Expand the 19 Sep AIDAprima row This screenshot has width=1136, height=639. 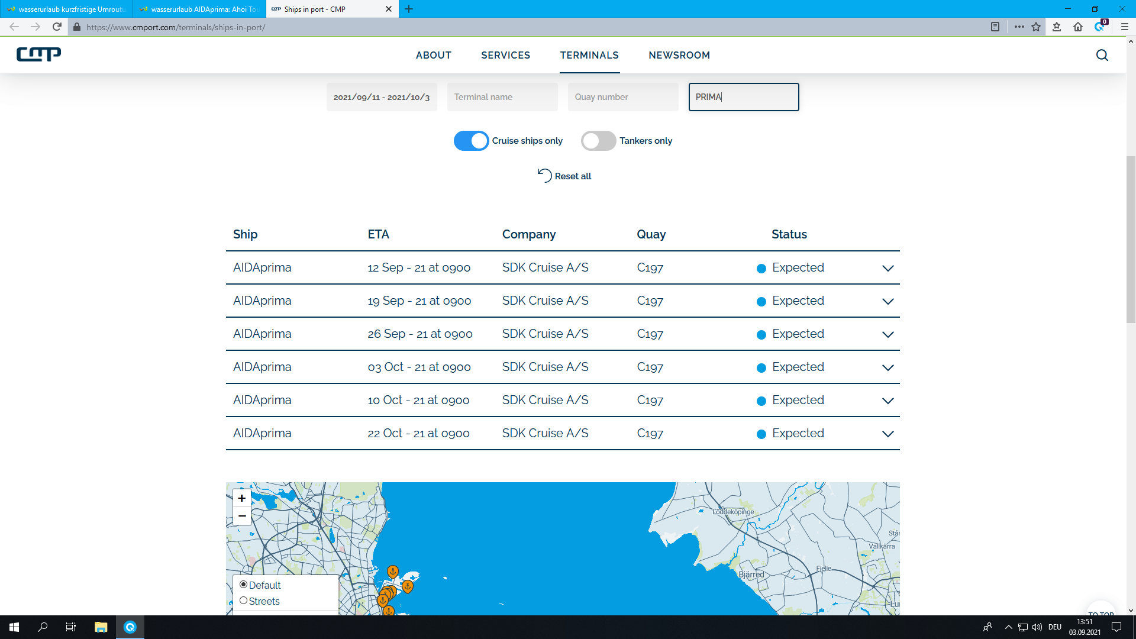(887, 301)
